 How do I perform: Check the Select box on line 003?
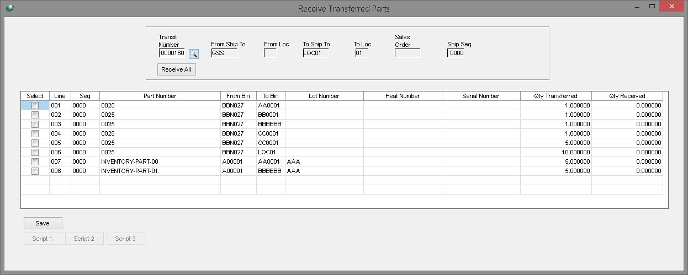click(35, 124)
